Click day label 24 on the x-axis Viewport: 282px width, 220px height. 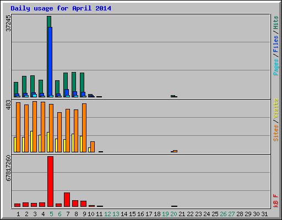click(x=207, y=214)
